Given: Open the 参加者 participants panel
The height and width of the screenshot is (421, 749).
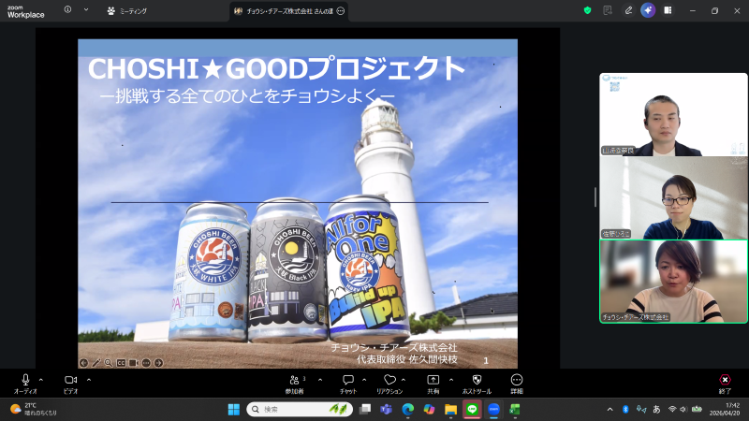Looking at the screenshot, I should pos(298,383).
